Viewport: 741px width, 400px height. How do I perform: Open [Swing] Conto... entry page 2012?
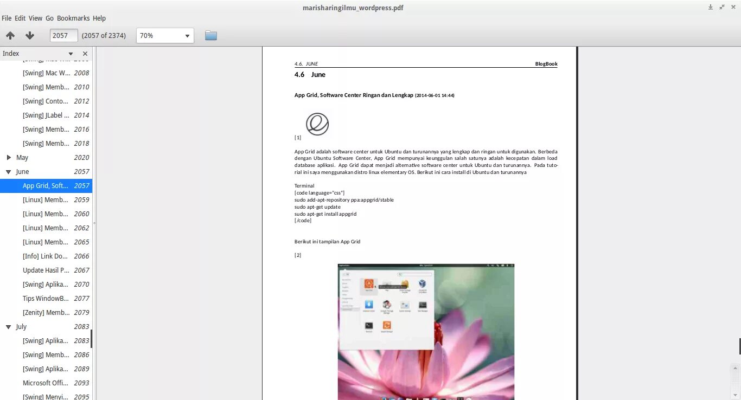46,101
